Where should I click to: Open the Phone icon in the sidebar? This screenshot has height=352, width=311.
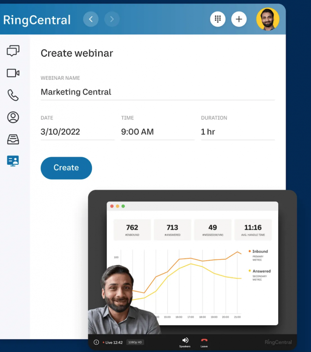13,95
